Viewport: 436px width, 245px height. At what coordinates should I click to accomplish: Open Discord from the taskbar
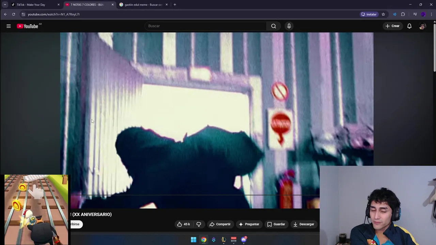(x=244, y=240)
